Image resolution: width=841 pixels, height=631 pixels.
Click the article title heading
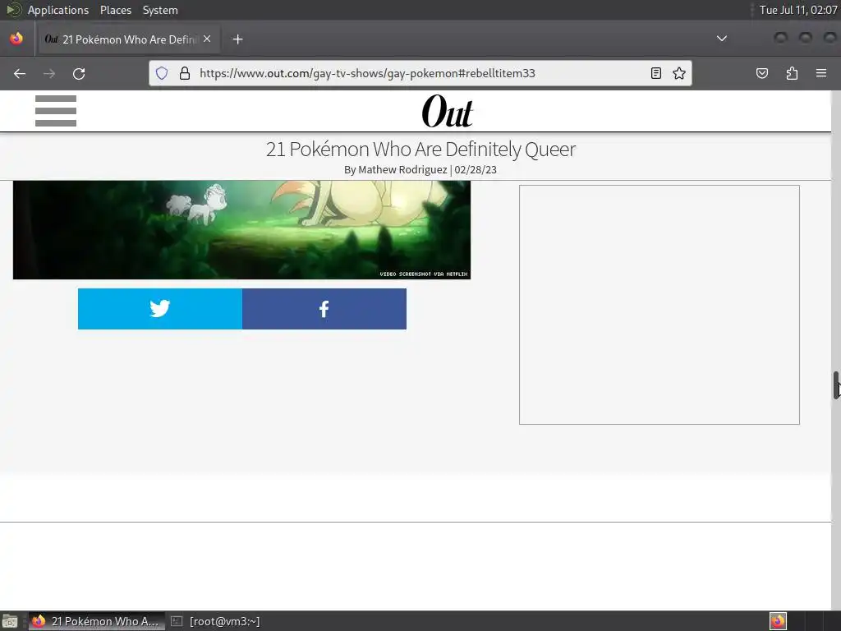pos(420,149)
